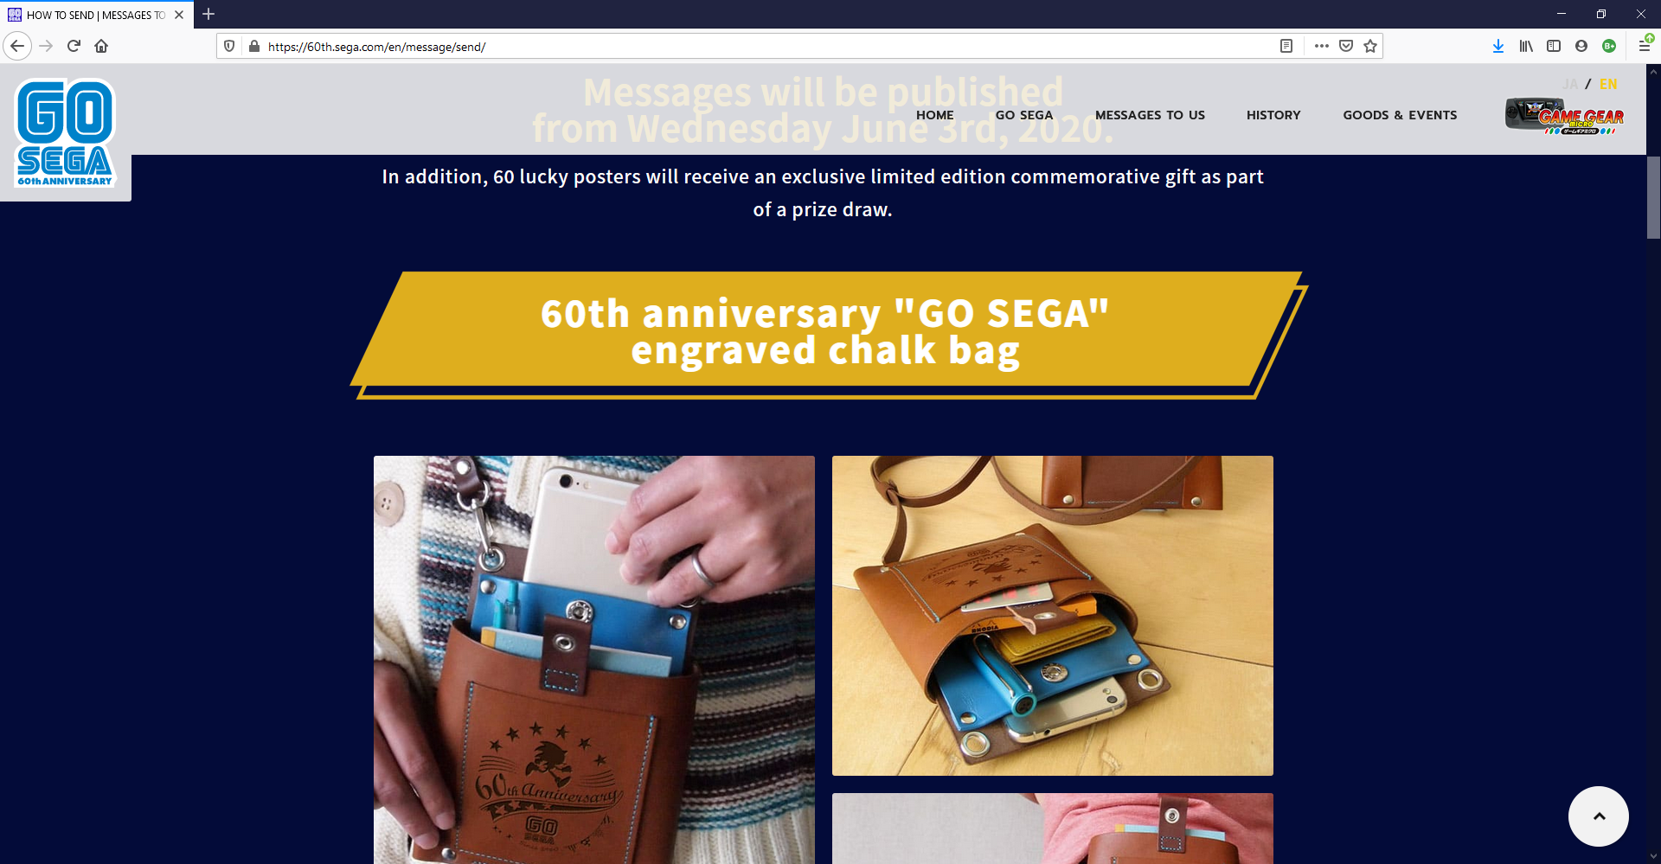Reload the page with the refresh icon

[x=74, y=46]
